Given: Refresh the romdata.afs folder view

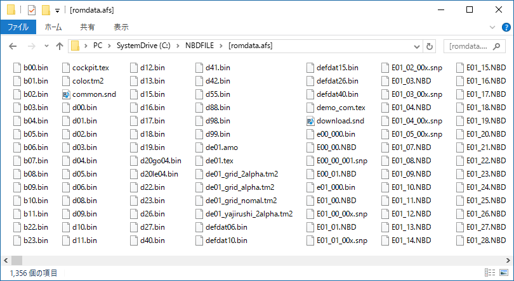Looking at the screenshot, I should [x=429, y=46].
